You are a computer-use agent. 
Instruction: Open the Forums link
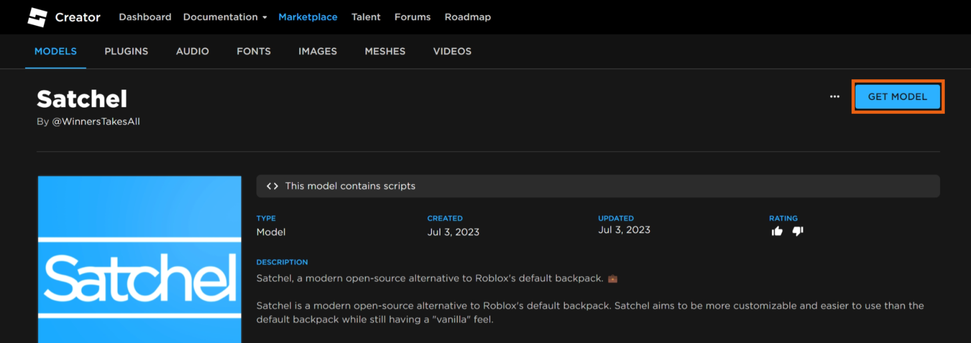412,17
